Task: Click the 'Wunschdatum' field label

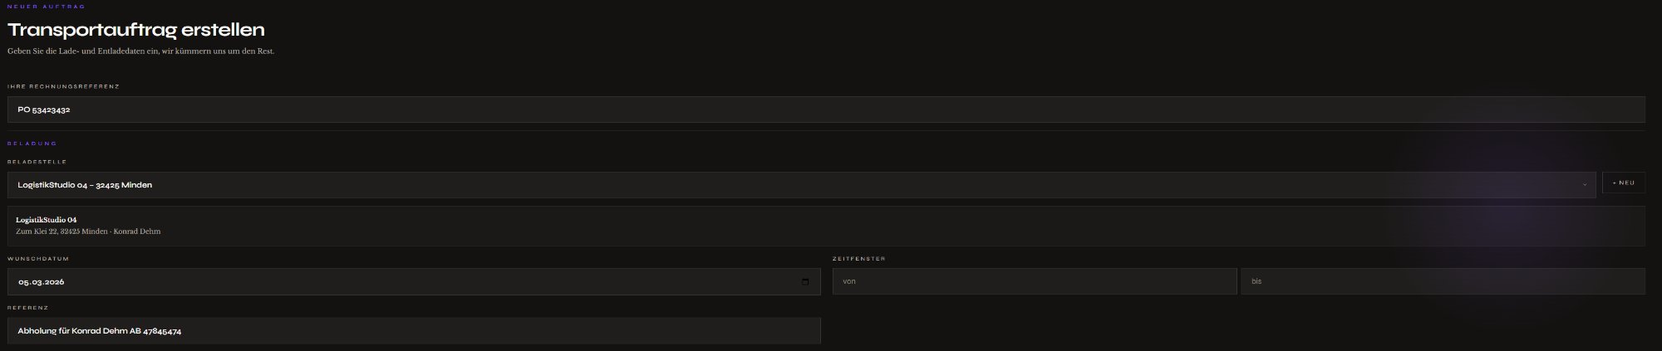Action: [38, 259]
